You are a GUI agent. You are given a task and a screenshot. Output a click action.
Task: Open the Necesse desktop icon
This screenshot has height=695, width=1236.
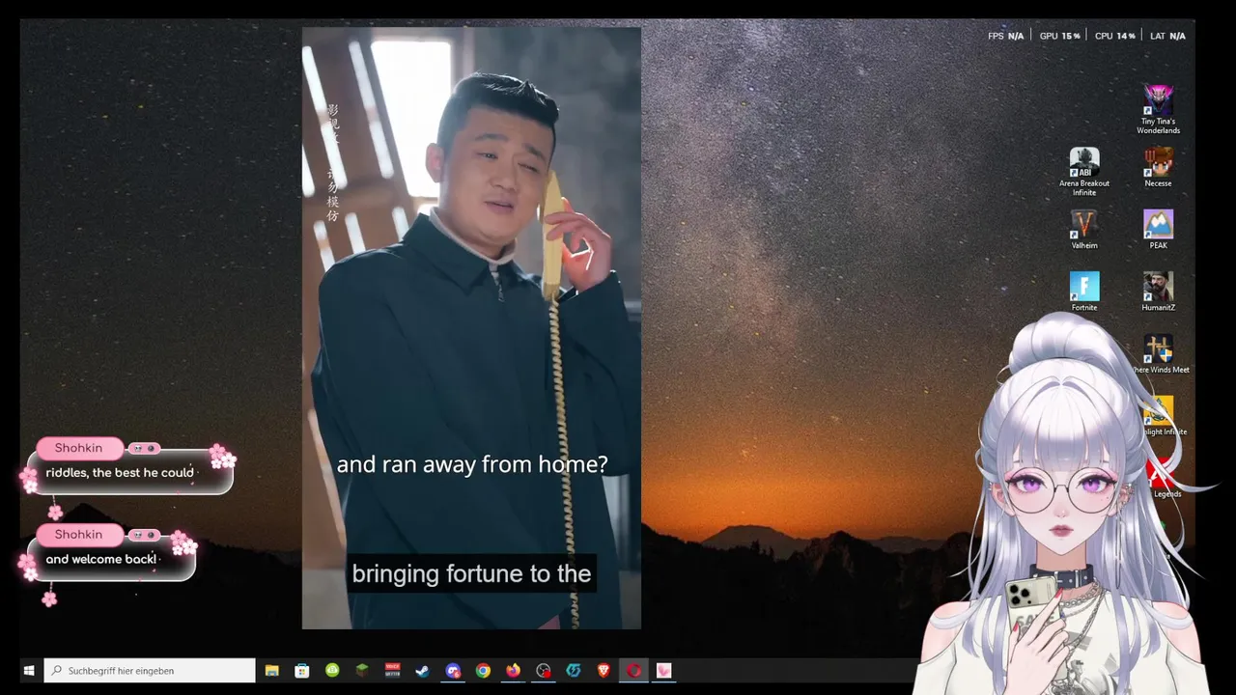pos(1158,167)
